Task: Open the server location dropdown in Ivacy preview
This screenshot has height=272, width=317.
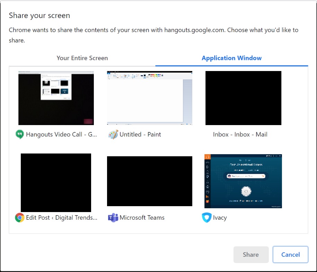Action: [x=263, y=176]
